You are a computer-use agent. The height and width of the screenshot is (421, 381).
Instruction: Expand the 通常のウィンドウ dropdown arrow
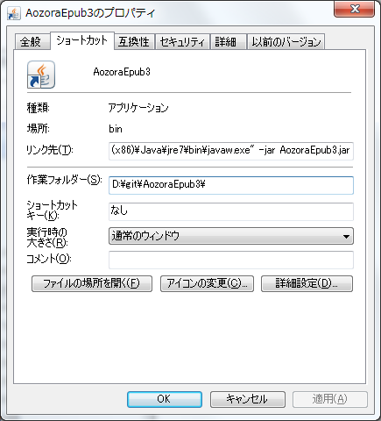click(346, 236)
